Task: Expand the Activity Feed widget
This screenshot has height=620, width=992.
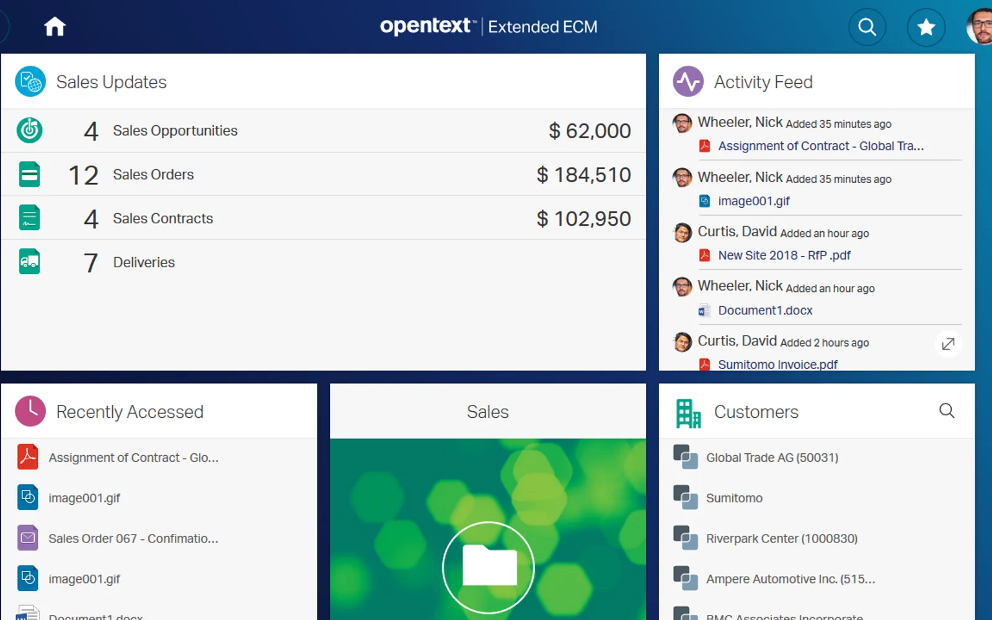Action: [948, 343]
